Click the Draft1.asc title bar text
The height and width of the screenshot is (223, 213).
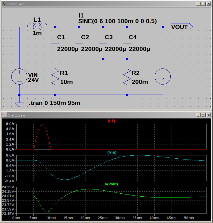pyautogui.click(x=16, y=4)
